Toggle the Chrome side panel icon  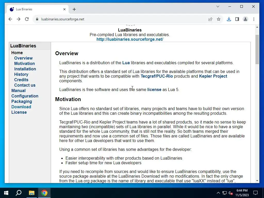click(237, 19)
